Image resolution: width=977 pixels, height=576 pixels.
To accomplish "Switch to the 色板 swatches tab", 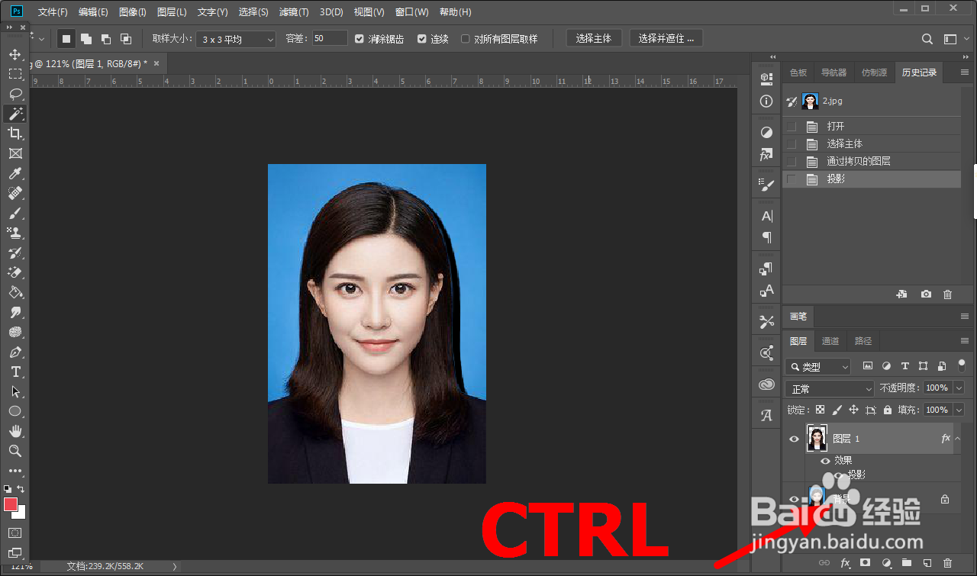I will tap(798, 72).
